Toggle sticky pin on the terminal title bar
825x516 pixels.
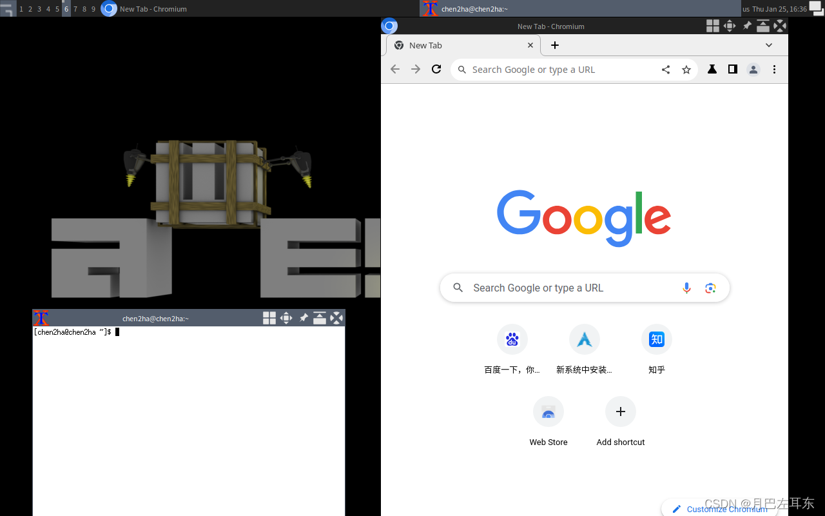[x=304, y=318]
